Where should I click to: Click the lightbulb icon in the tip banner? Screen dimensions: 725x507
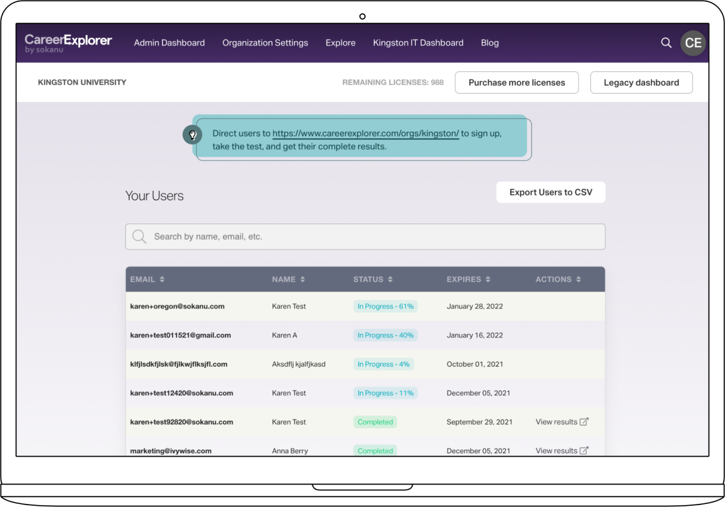click(x=192, y=134)
